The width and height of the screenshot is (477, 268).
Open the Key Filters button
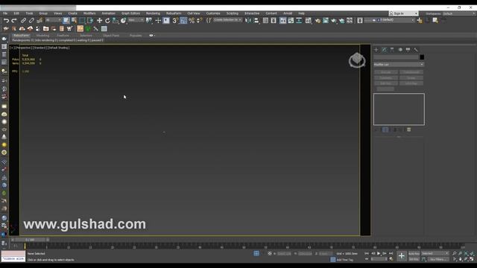[438, 259]
